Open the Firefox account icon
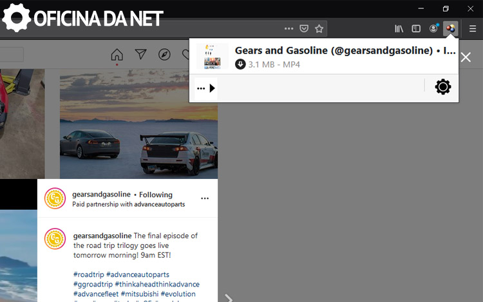 pos(433,28)
